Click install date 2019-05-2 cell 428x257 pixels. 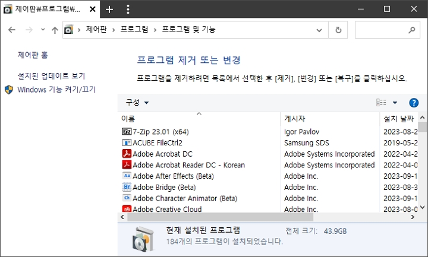pos(401,143)
